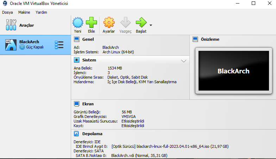Click the Ekran section display icon
This screenshot has height=159, width=276.
[77, 104]
